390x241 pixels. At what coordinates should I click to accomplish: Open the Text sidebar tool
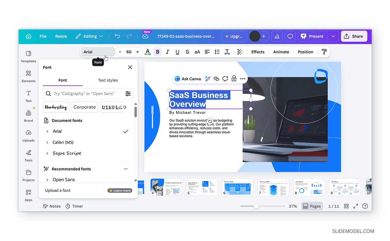coord(29,96)
